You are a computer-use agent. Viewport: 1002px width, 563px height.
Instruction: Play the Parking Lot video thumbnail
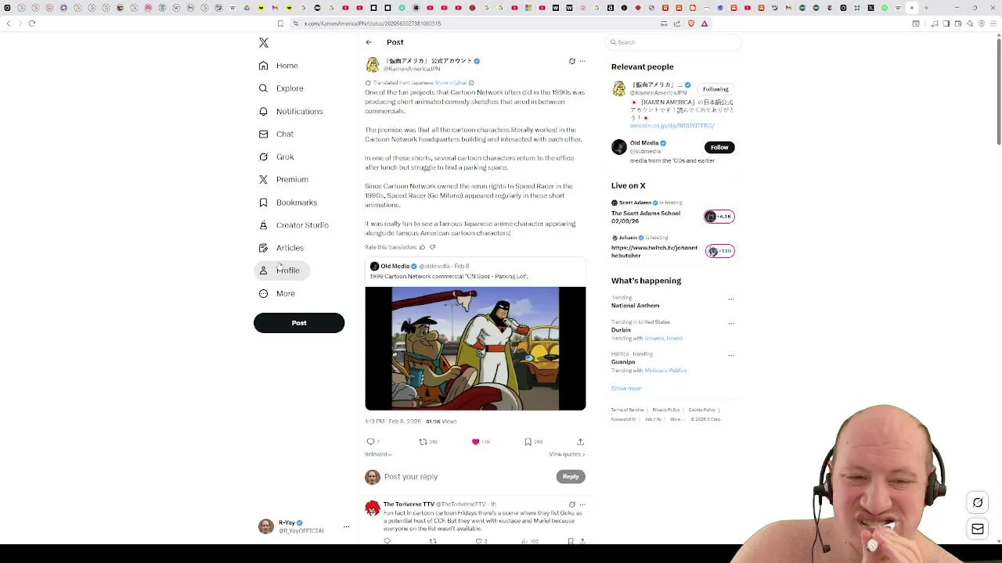click(475, 348)
